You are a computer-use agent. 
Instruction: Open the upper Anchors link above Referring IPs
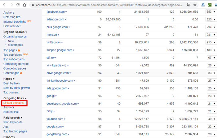[x=9, y=13]
